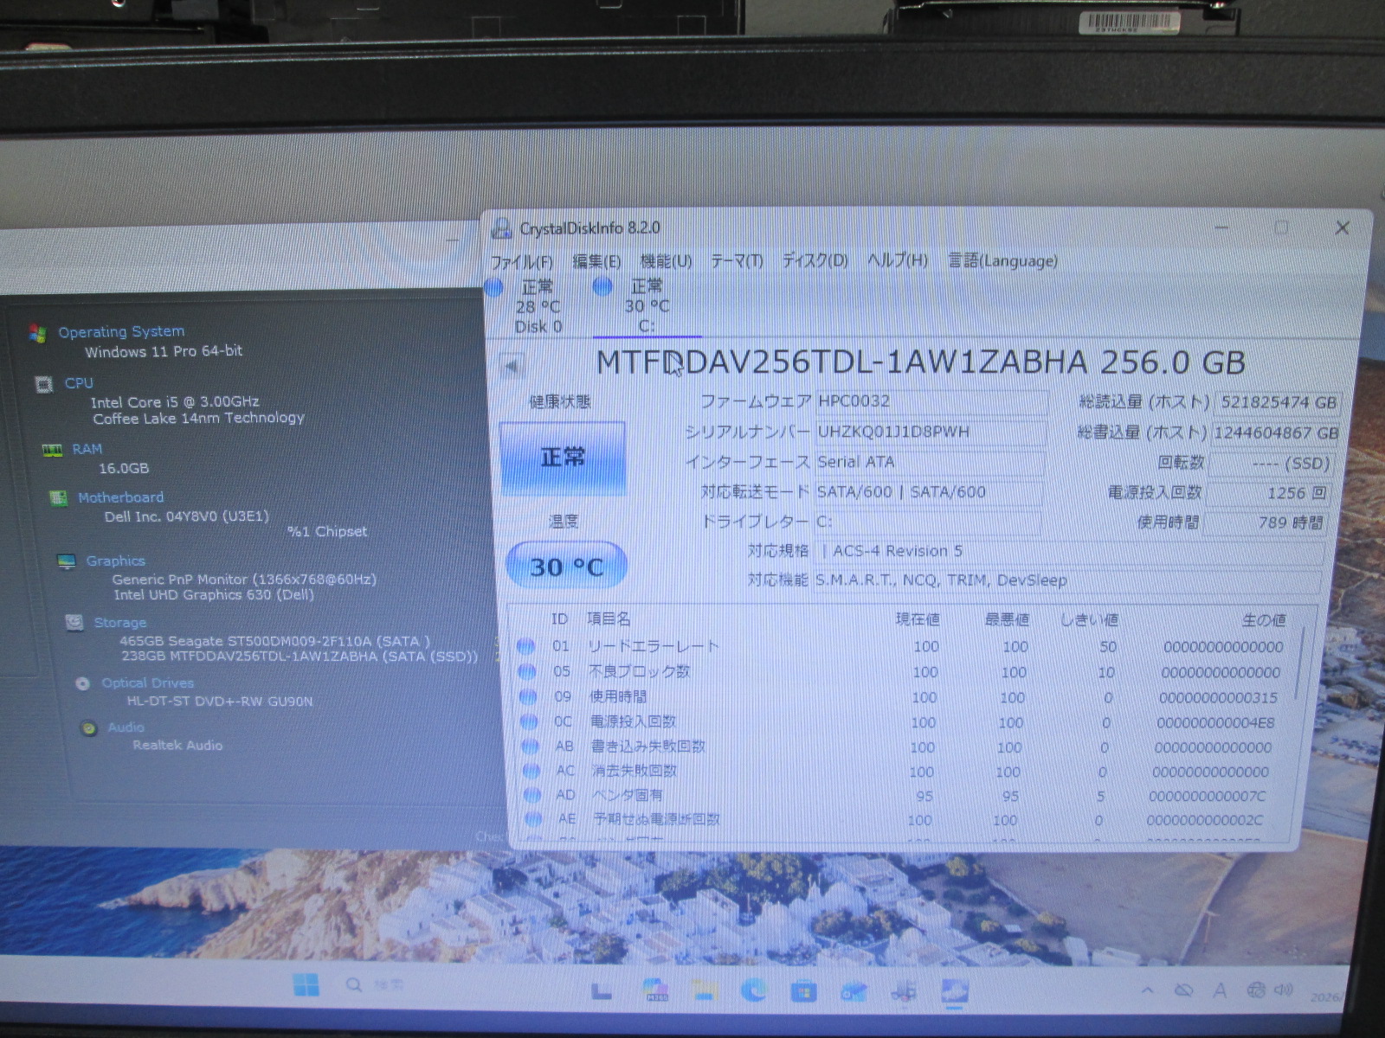Viewport: 1385px width, 1038px height.
Task: Open the テーマ(T) menu
Action: click(x=737, y=261)
